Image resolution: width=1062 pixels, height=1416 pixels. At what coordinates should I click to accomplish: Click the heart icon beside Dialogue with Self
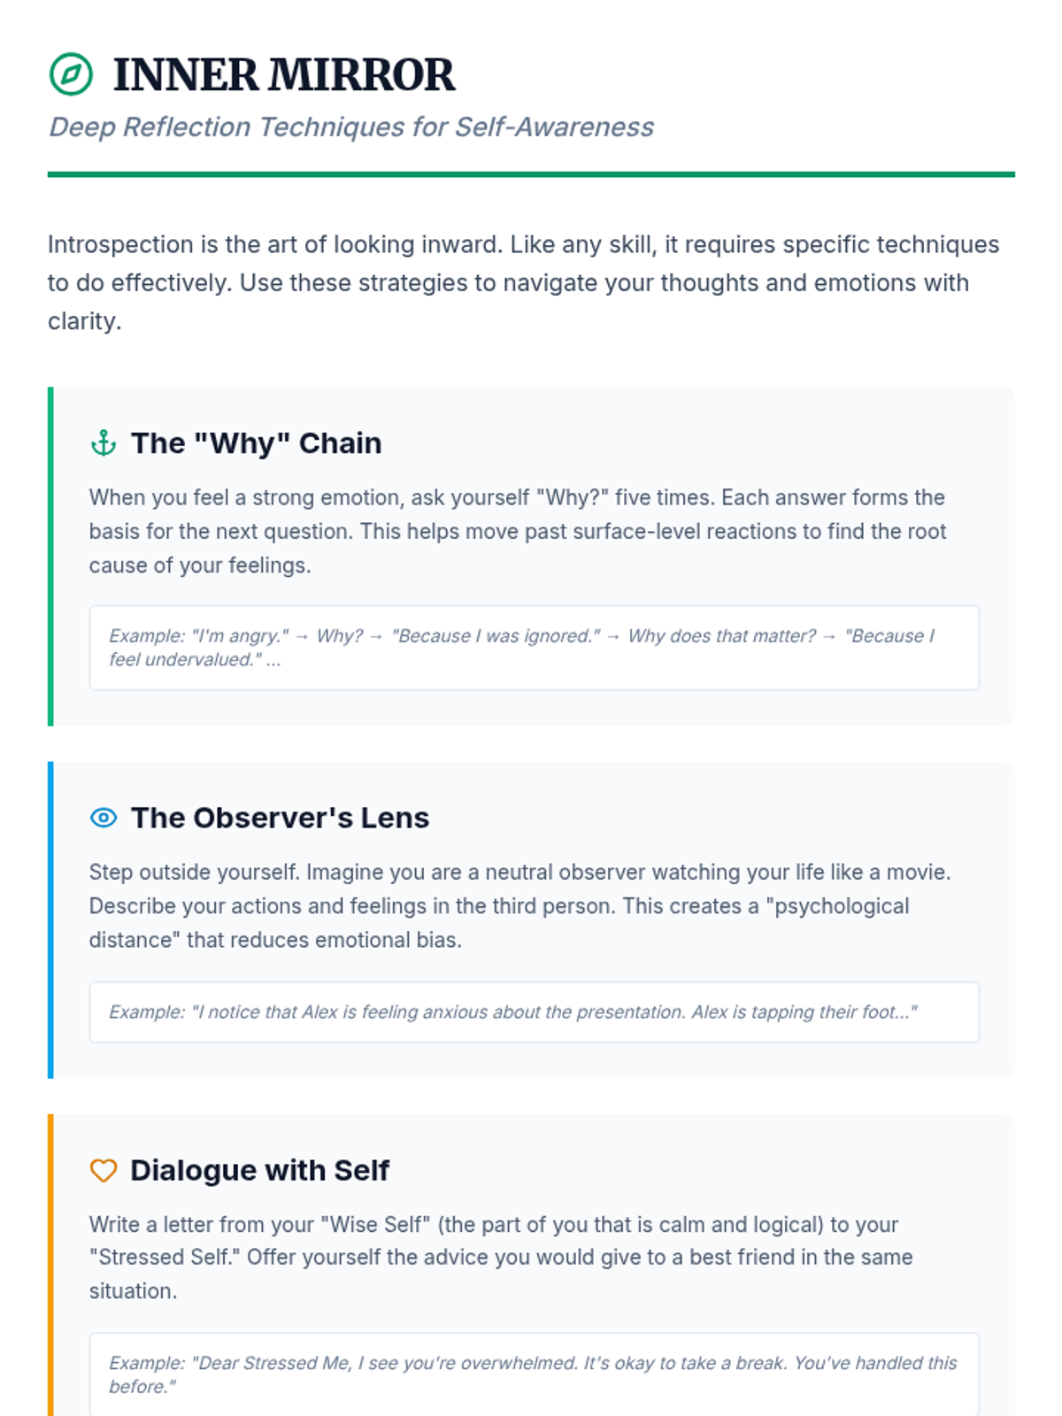pyautogui.click(x=104, y=1170)
